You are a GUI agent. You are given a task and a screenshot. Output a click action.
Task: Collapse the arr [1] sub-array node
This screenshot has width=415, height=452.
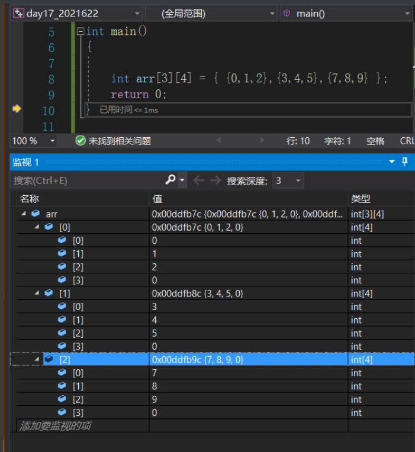pyautogui.click(x=37, y=293)
